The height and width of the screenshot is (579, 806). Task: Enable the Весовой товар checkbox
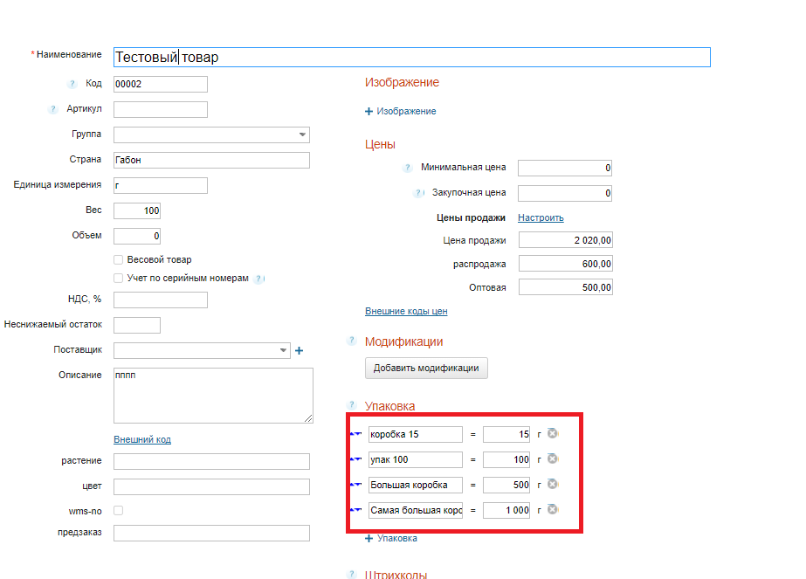click(118, 259)
